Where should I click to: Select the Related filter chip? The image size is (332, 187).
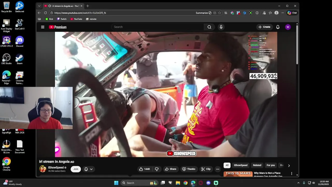click(x=257, y=165)
